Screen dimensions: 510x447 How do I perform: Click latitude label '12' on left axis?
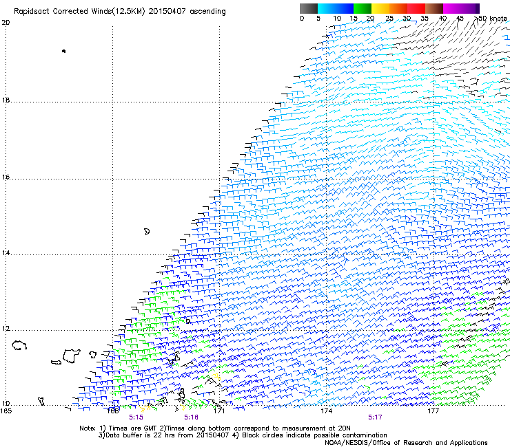[6, 329]
